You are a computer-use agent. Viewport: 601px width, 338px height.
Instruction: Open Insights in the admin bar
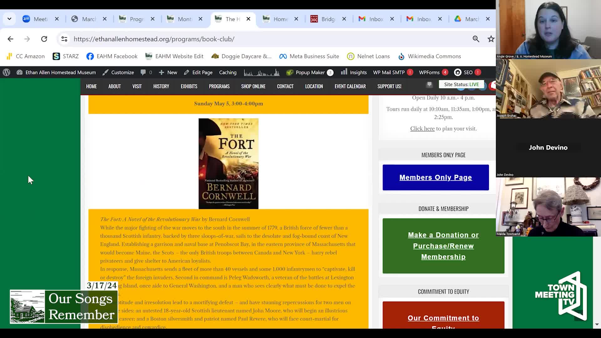pyautogui.click(x=354, y=72)
